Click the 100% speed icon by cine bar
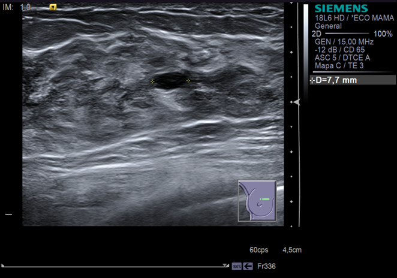397x278 pixels. tap(237, 267)
